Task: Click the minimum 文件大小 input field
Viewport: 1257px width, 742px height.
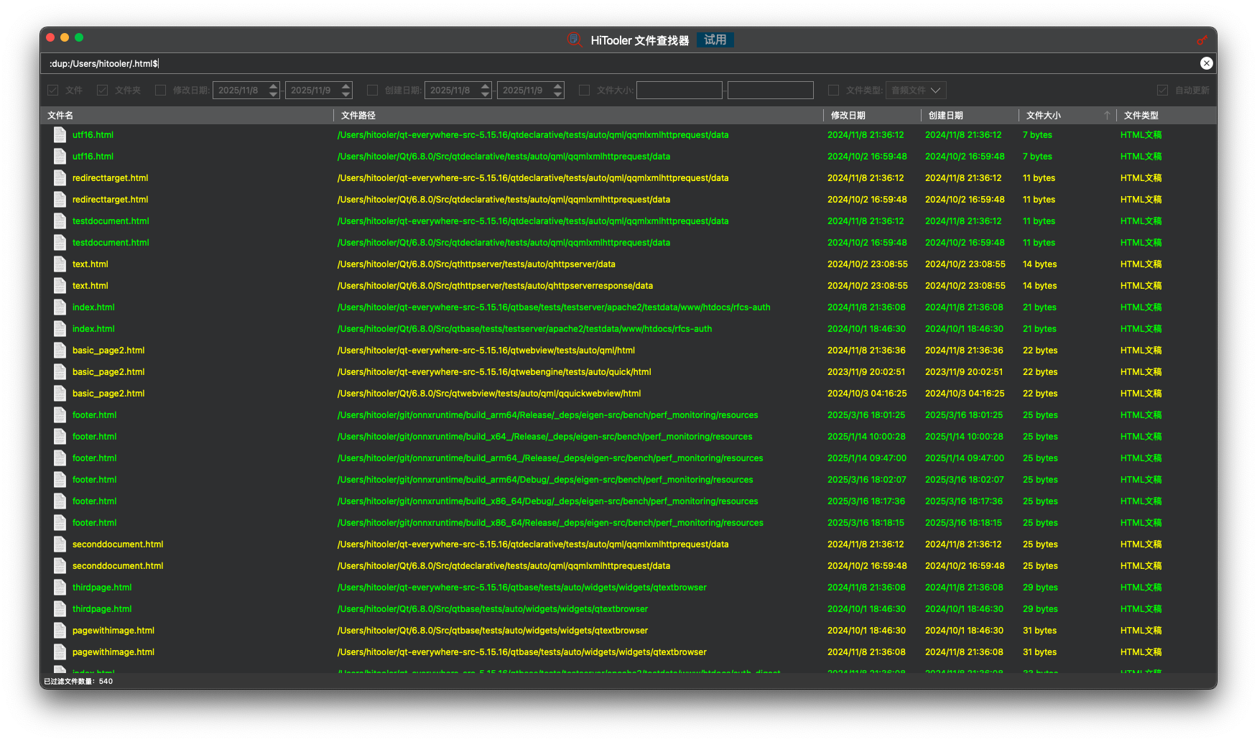Action: tap(679, 91)
